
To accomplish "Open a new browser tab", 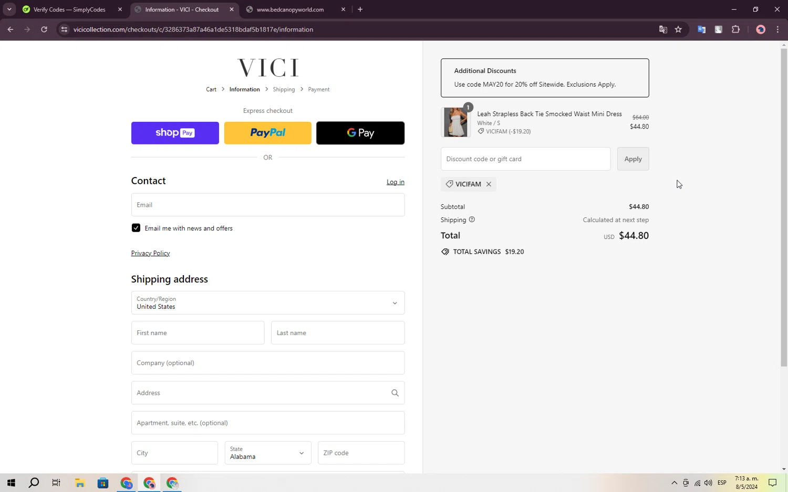I will click(360, 9).
